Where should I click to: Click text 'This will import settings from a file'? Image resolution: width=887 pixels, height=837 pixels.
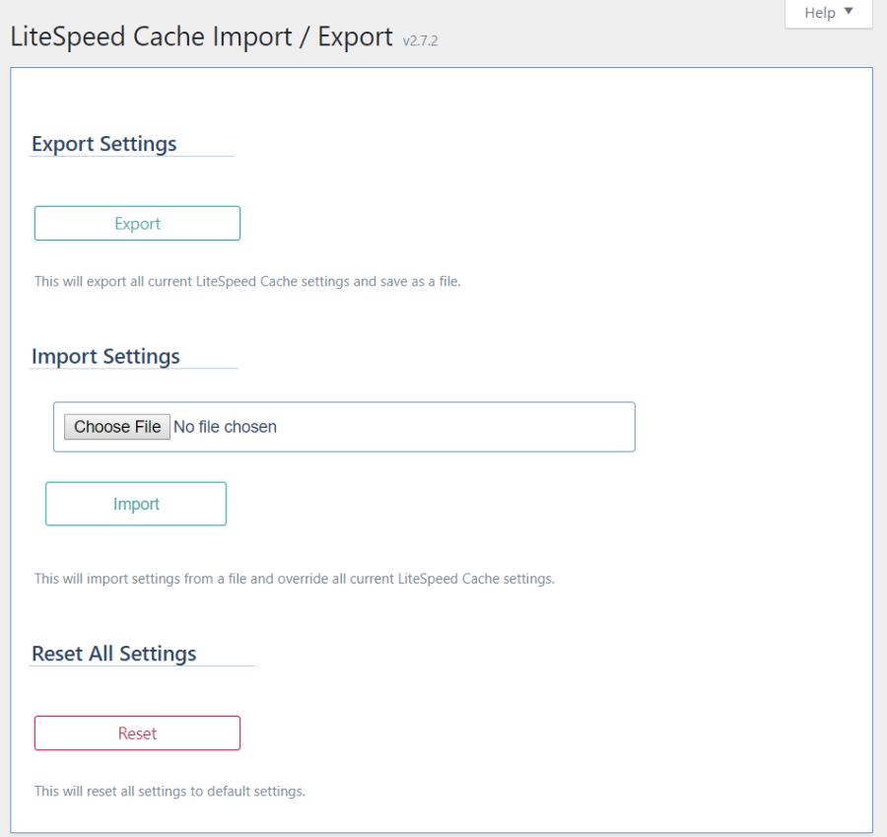tap(140, 579)
